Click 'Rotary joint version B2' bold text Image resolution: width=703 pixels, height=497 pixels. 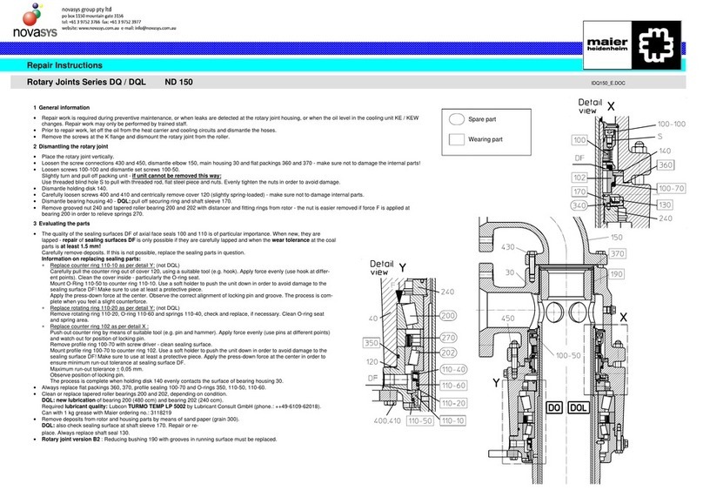(70, 440)
